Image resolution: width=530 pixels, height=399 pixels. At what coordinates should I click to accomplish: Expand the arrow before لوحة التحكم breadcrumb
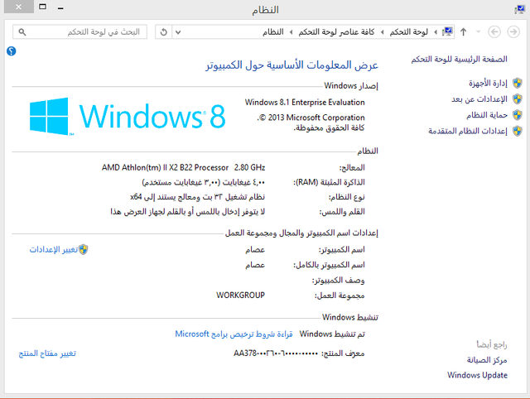coord(436,32)
